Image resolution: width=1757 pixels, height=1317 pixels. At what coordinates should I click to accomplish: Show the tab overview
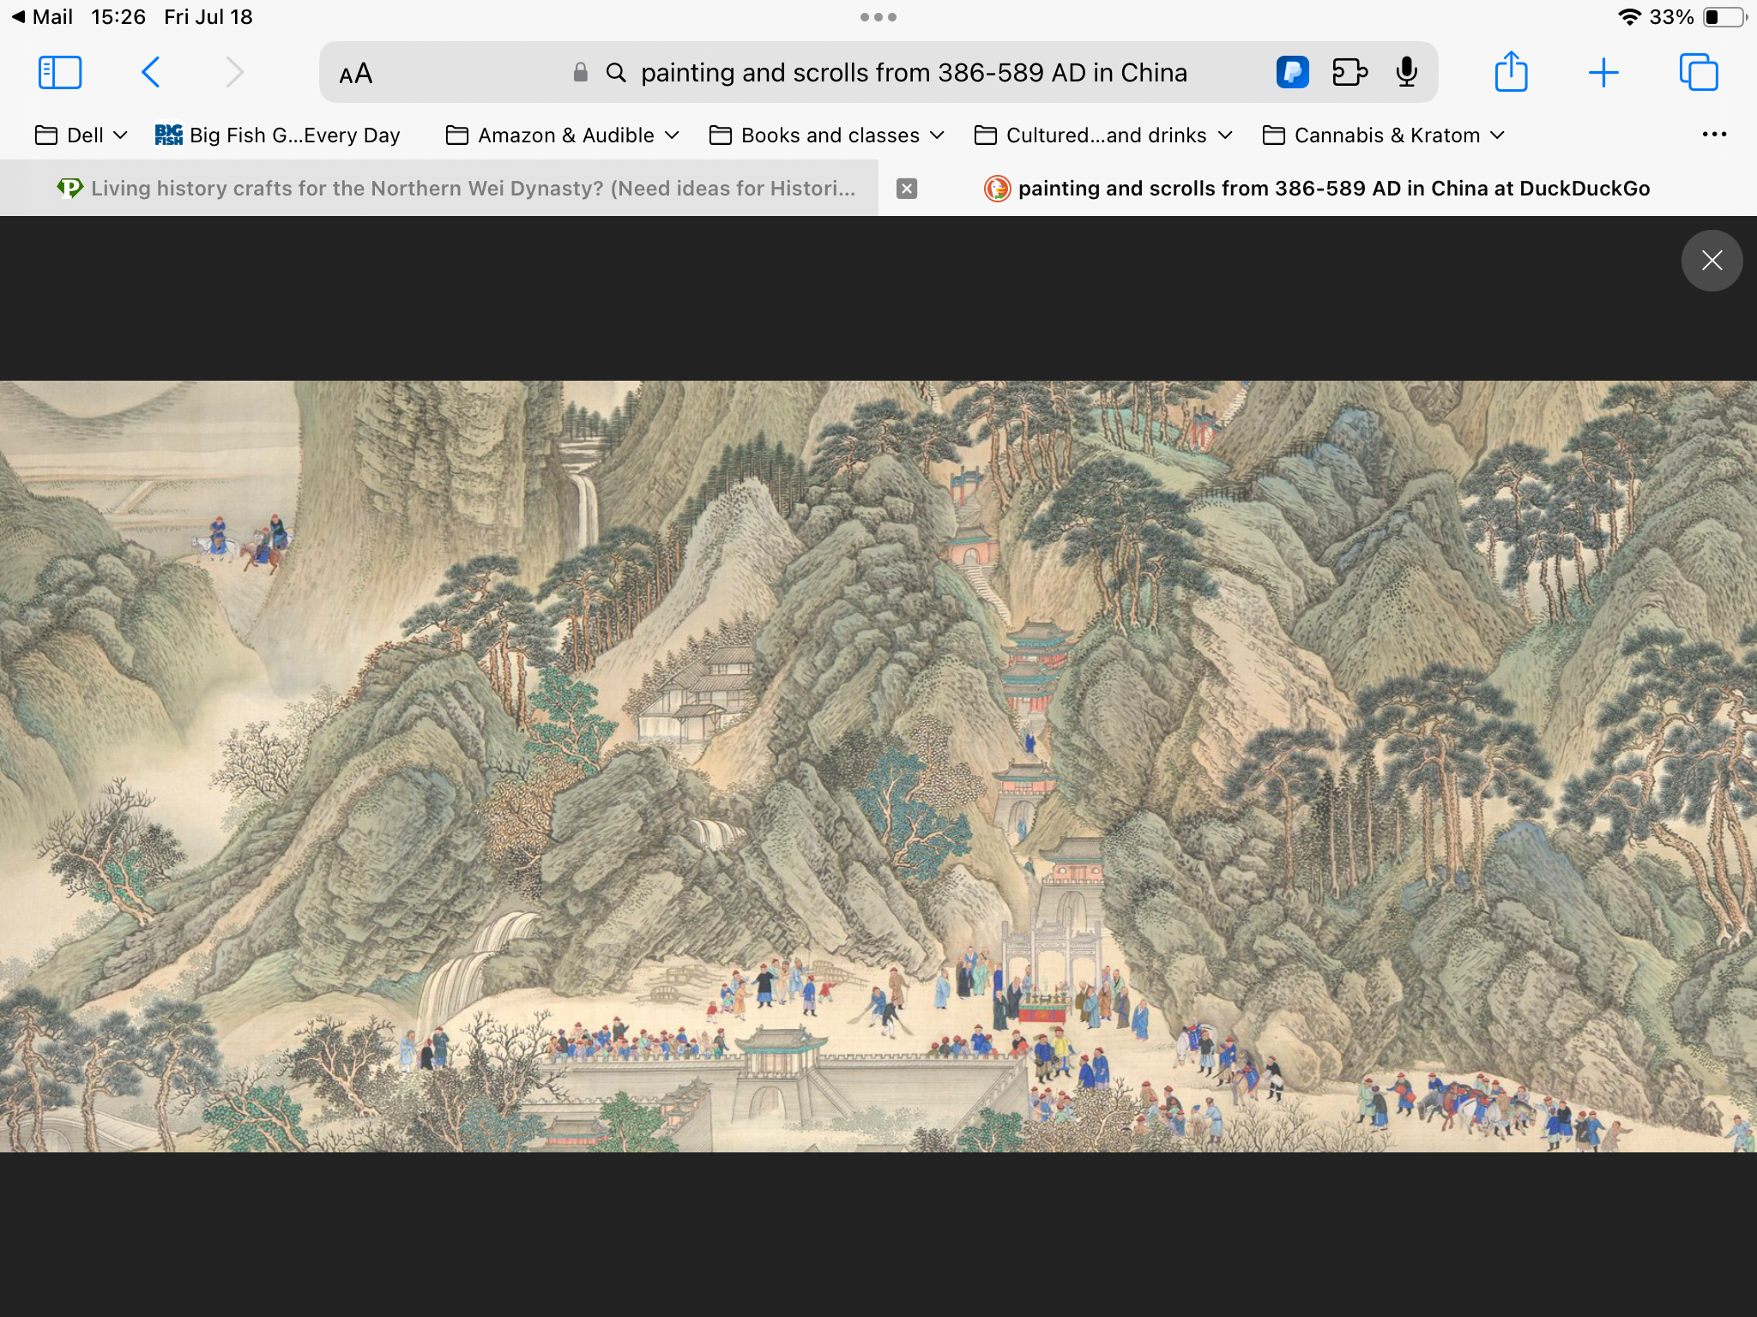[x=1699, y=72]
